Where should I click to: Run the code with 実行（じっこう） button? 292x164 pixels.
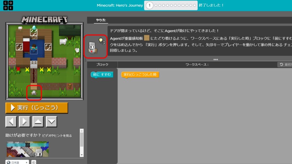pos(37,108)
